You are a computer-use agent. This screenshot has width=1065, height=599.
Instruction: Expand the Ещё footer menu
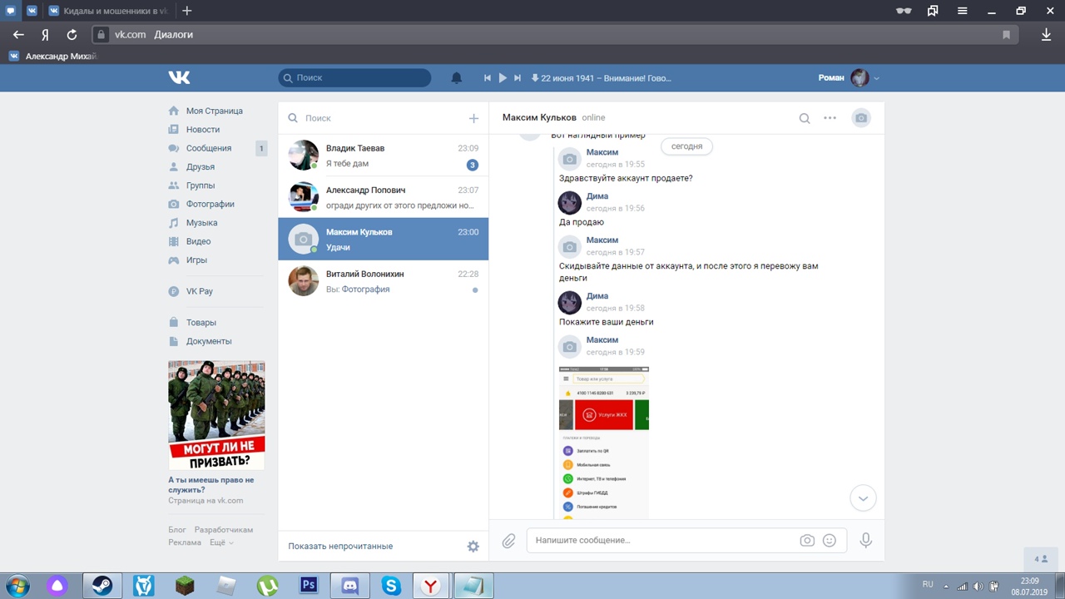pyautogui.click(x=220, y=542)
